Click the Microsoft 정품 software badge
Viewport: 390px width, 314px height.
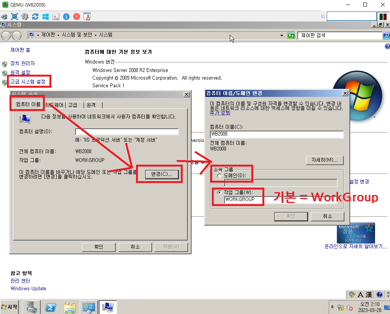[356, 233]
